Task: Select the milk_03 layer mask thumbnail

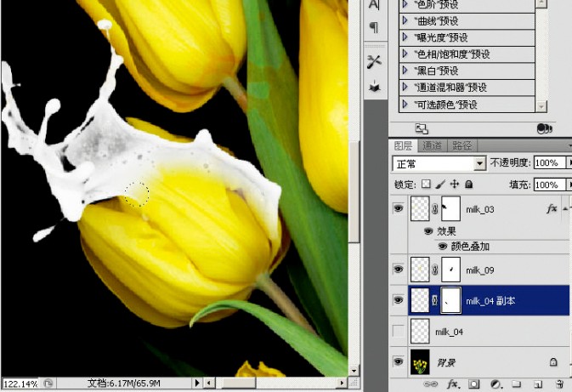Action: (450, 208)
